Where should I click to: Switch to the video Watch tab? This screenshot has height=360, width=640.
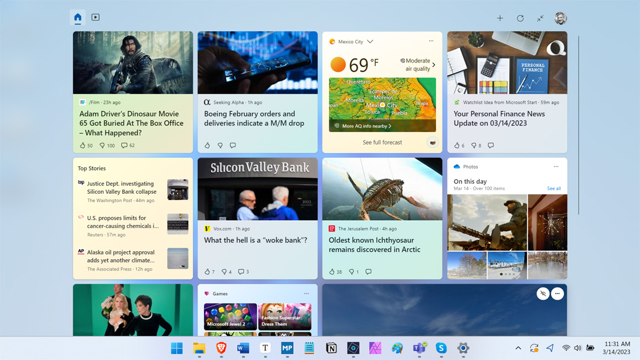pos(95,17)
